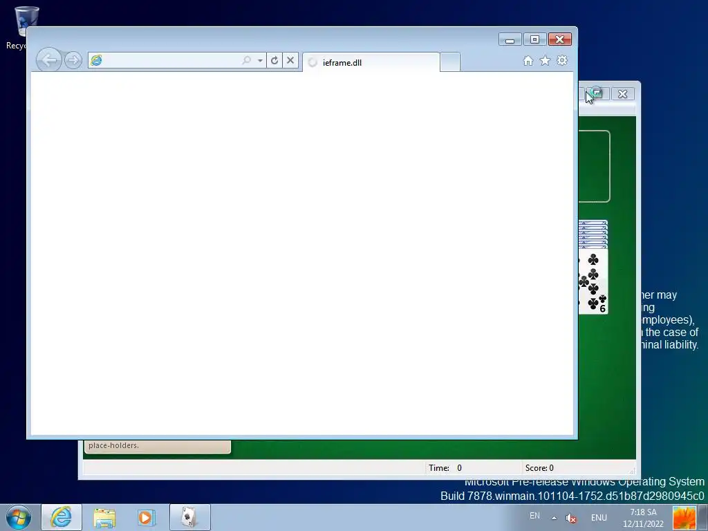Viewport: 708px width, 531px height.
Task: Go back in Internet Explorer
Action: [x=48, y=60]
